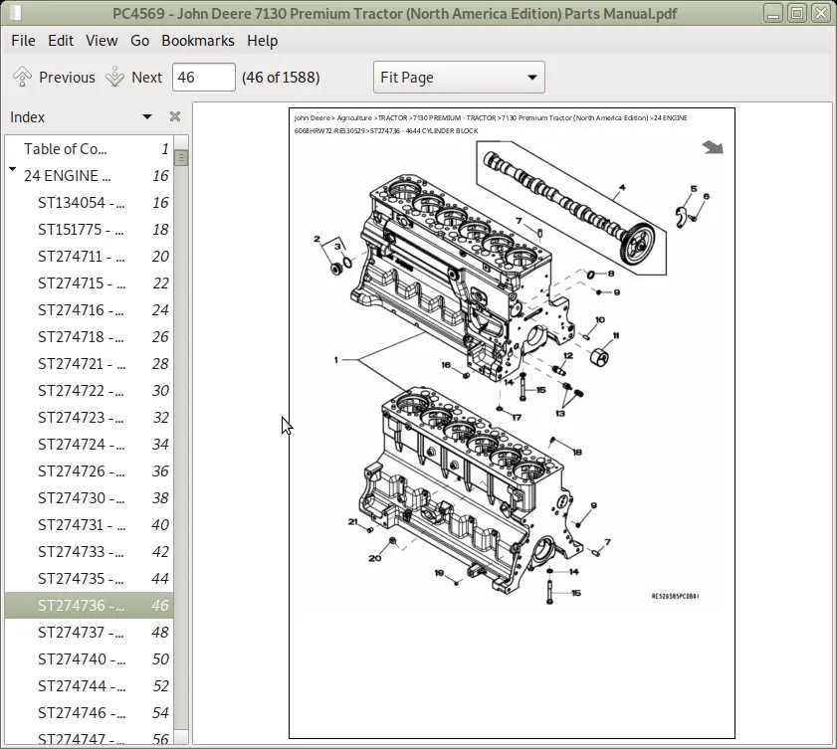Maximize the PDF viewer window
Screen dimensions: 837x749
point(797,13)
